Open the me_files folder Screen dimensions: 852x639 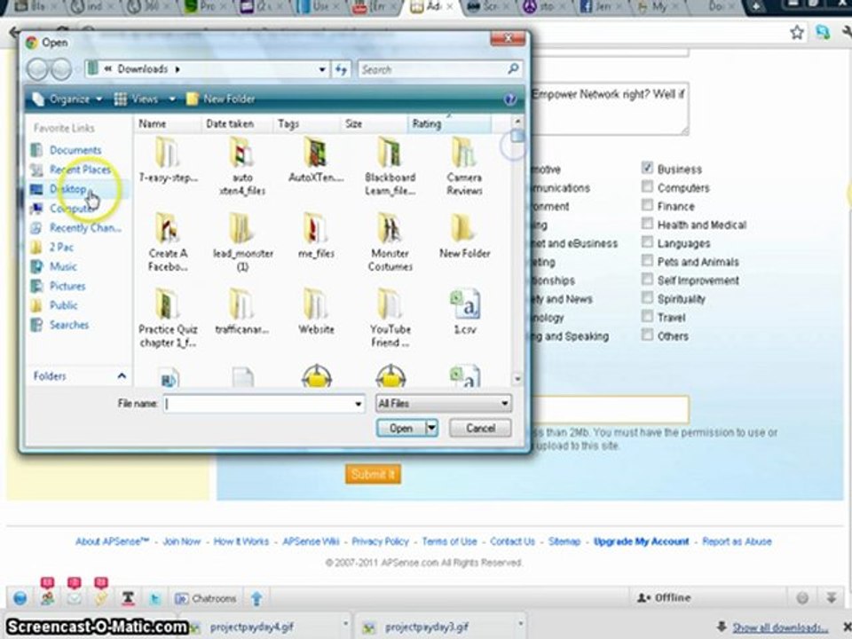[x=316, y=236]
